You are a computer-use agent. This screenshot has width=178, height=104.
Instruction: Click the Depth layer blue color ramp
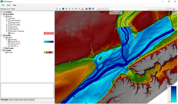click(x=49, y=42)
